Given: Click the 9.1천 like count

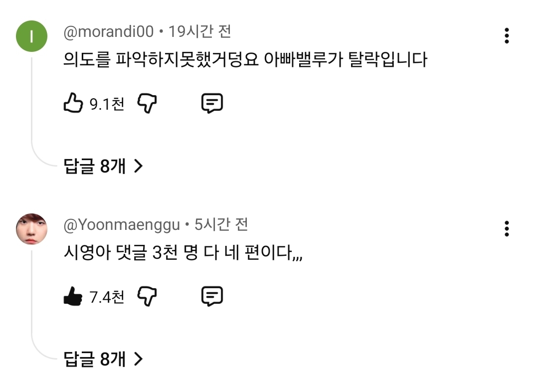Looking at the screenshot, I should 107,104.
